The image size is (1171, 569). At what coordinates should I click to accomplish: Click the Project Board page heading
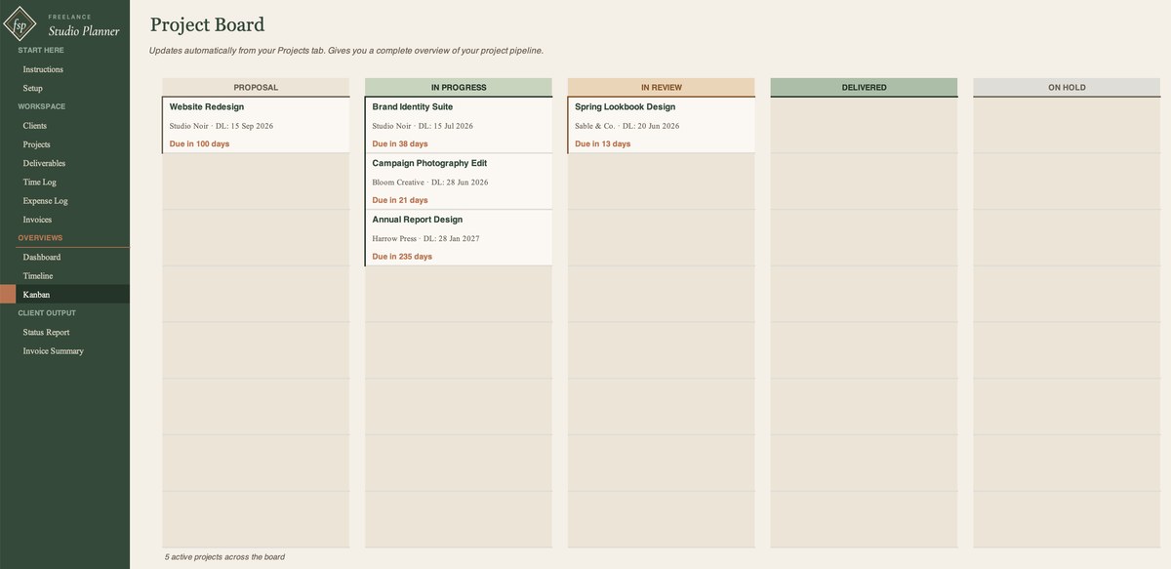[207, 24]
